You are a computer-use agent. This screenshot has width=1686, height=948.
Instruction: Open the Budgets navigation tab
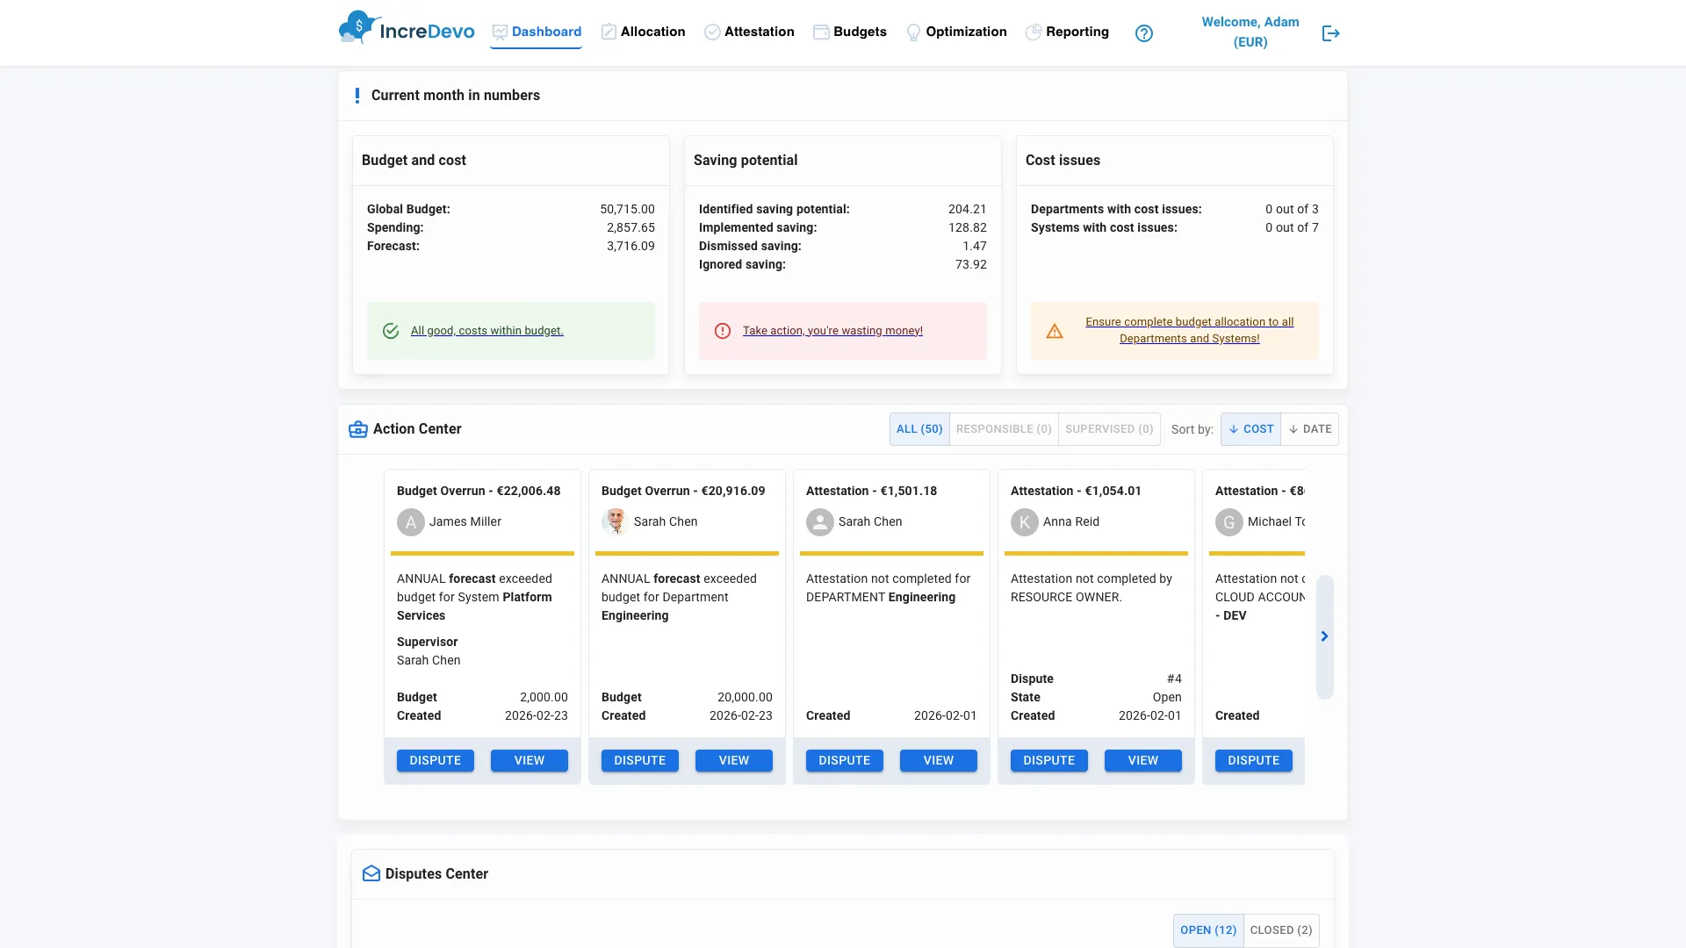pos(849,32)
